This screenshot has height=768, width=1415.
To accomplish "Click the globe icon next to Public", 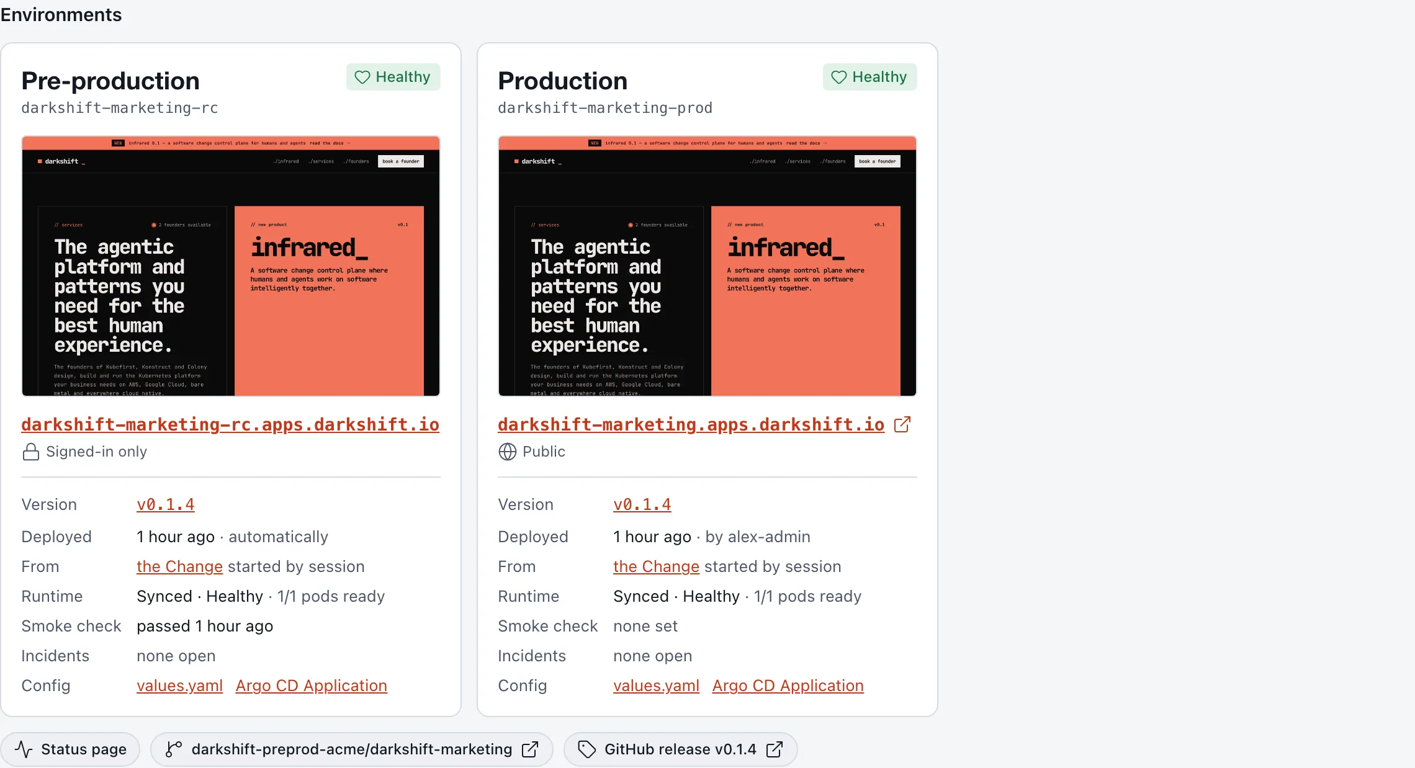I will tap(507, 452).
